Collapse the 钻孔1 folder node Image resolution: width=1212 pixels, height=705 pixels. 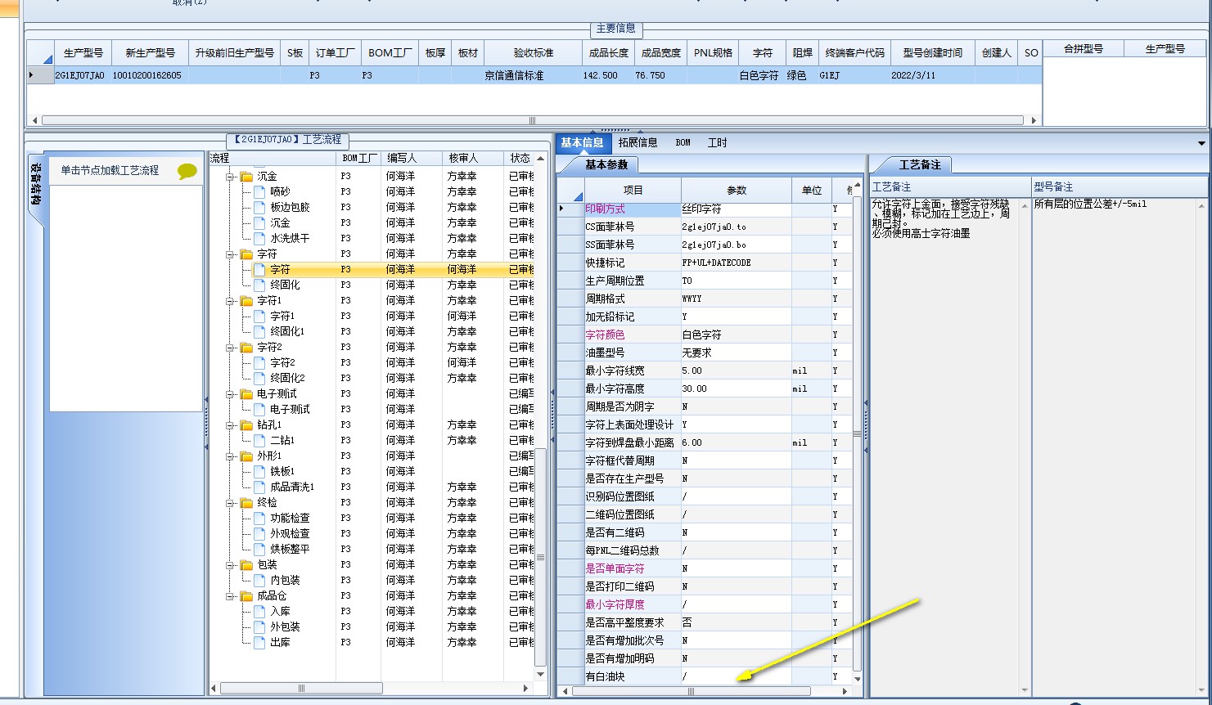pyautogui.click(x=231, y=424)
